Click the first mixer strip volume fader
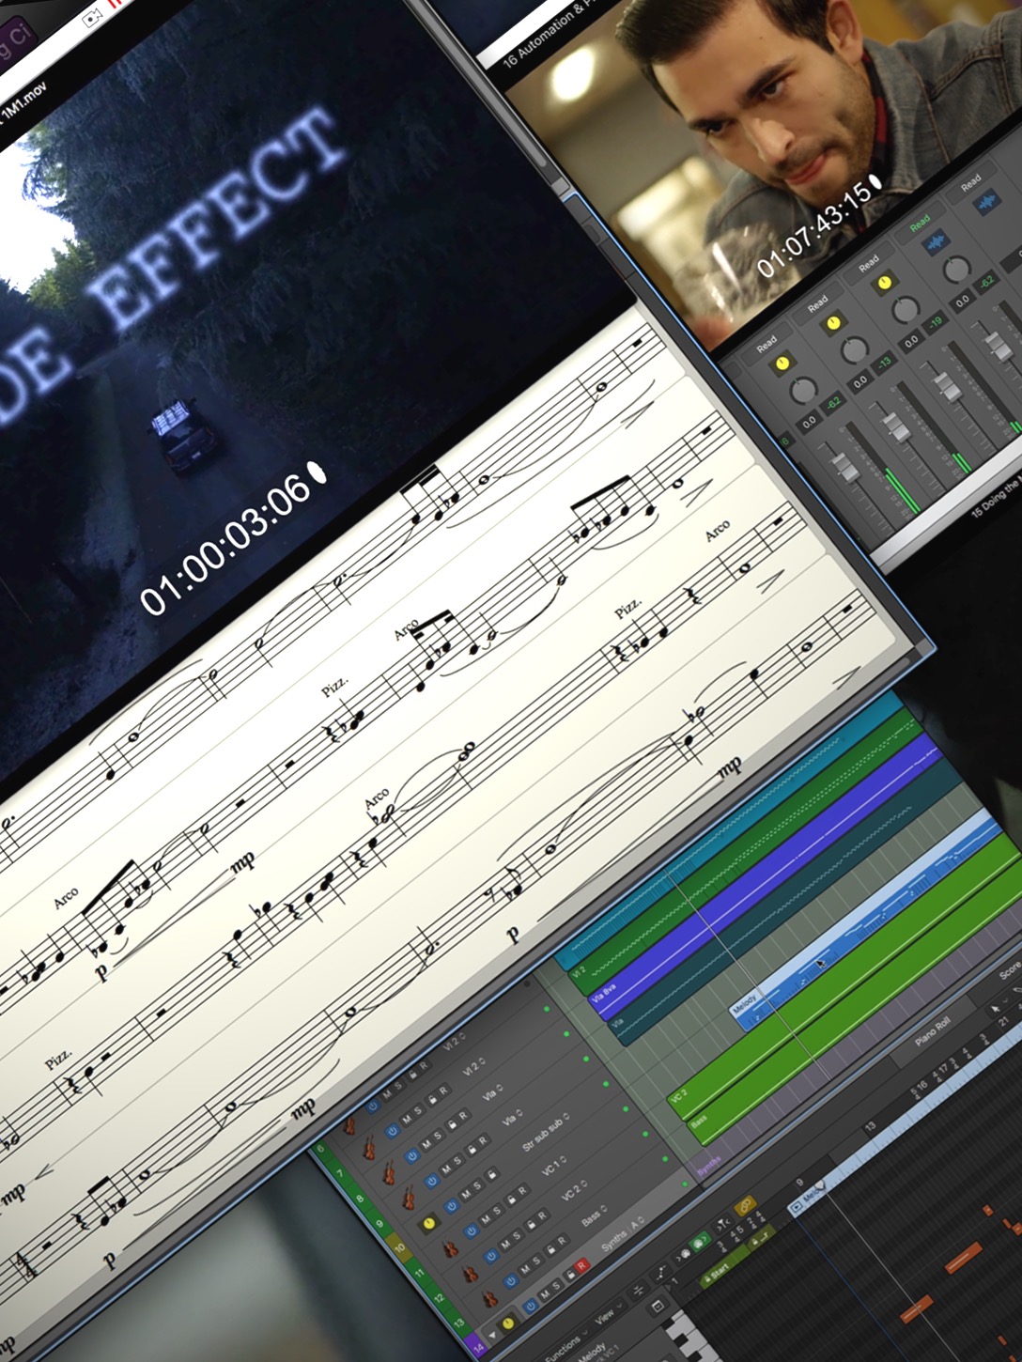Image resolution: width=1022 pixels, height=1362 pixels. (x=845, y=468)
